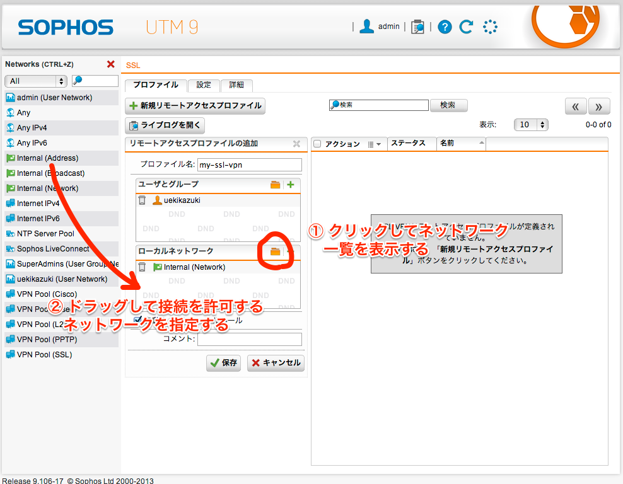
Task: Click the admin user icon in the header
Action: pos(366,26)
